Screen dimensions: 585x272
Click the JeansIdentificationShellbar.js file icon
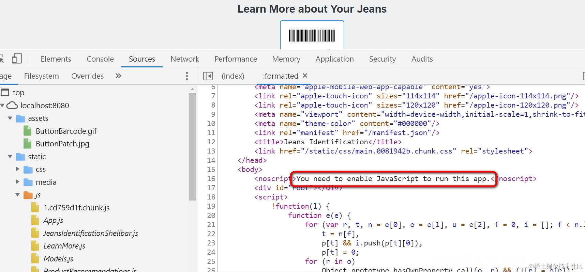(35, 233)
